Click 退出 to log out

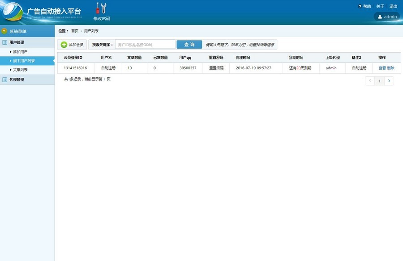pyautogui.click(x=393, y=6)
